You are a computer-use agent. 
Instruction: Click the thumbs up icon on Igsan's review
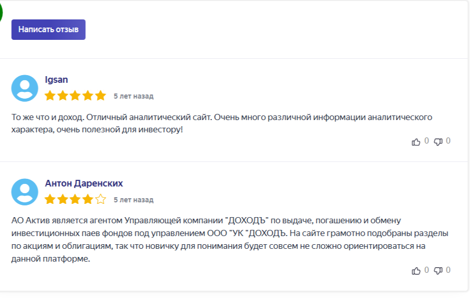coord(416,142)
